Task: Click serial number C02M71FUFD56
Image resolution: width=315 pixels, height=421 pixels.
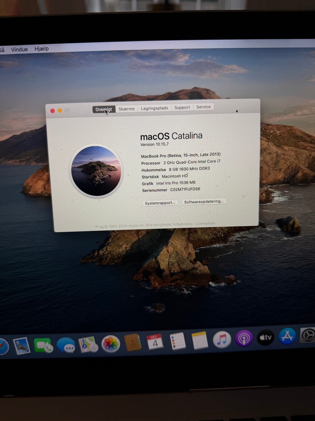Action: click(x=185, y=189)
